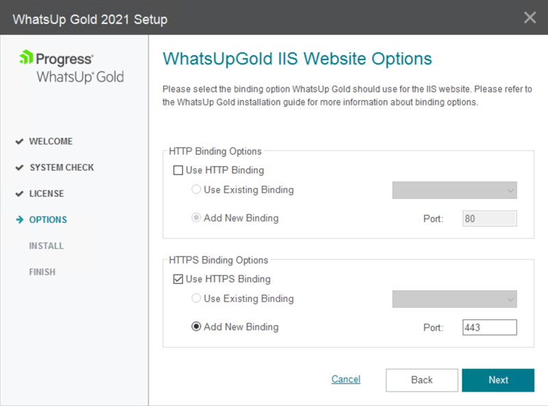This screenshot has width=548, height=406.
Task: Select the INSTALL step
Action: click(x=47, y=246)
